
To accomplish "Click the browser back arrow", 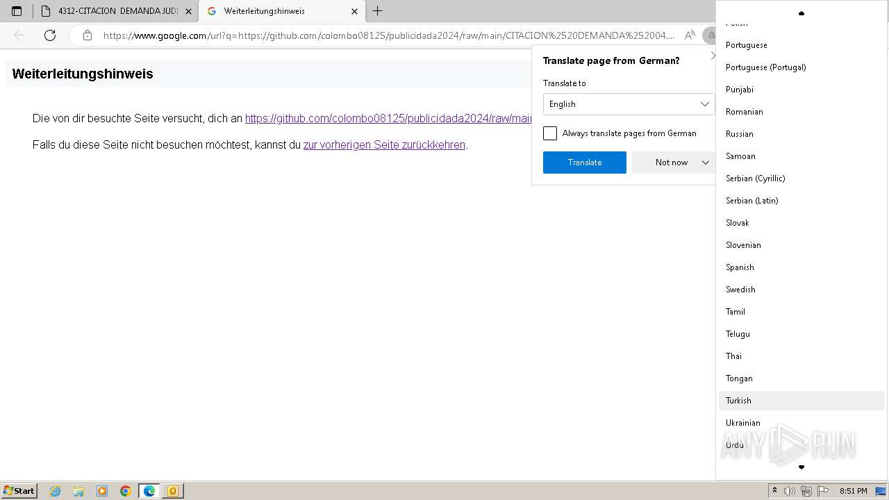I will click(x=19, y=35).
